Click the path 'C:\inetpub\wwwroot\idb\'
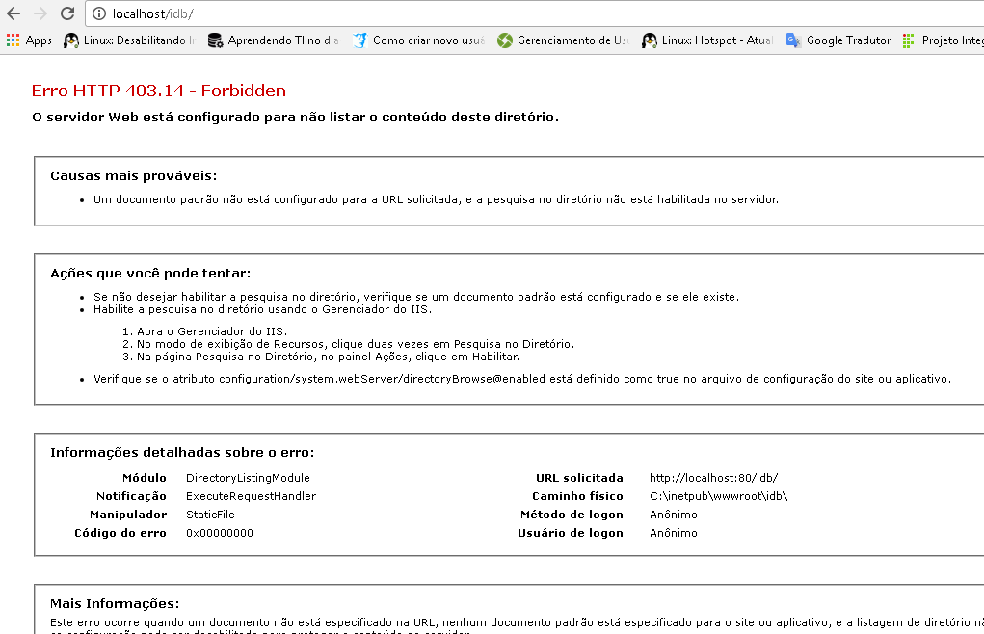The height and width of the screenshot is (634, 984). [x=719, y=496]
